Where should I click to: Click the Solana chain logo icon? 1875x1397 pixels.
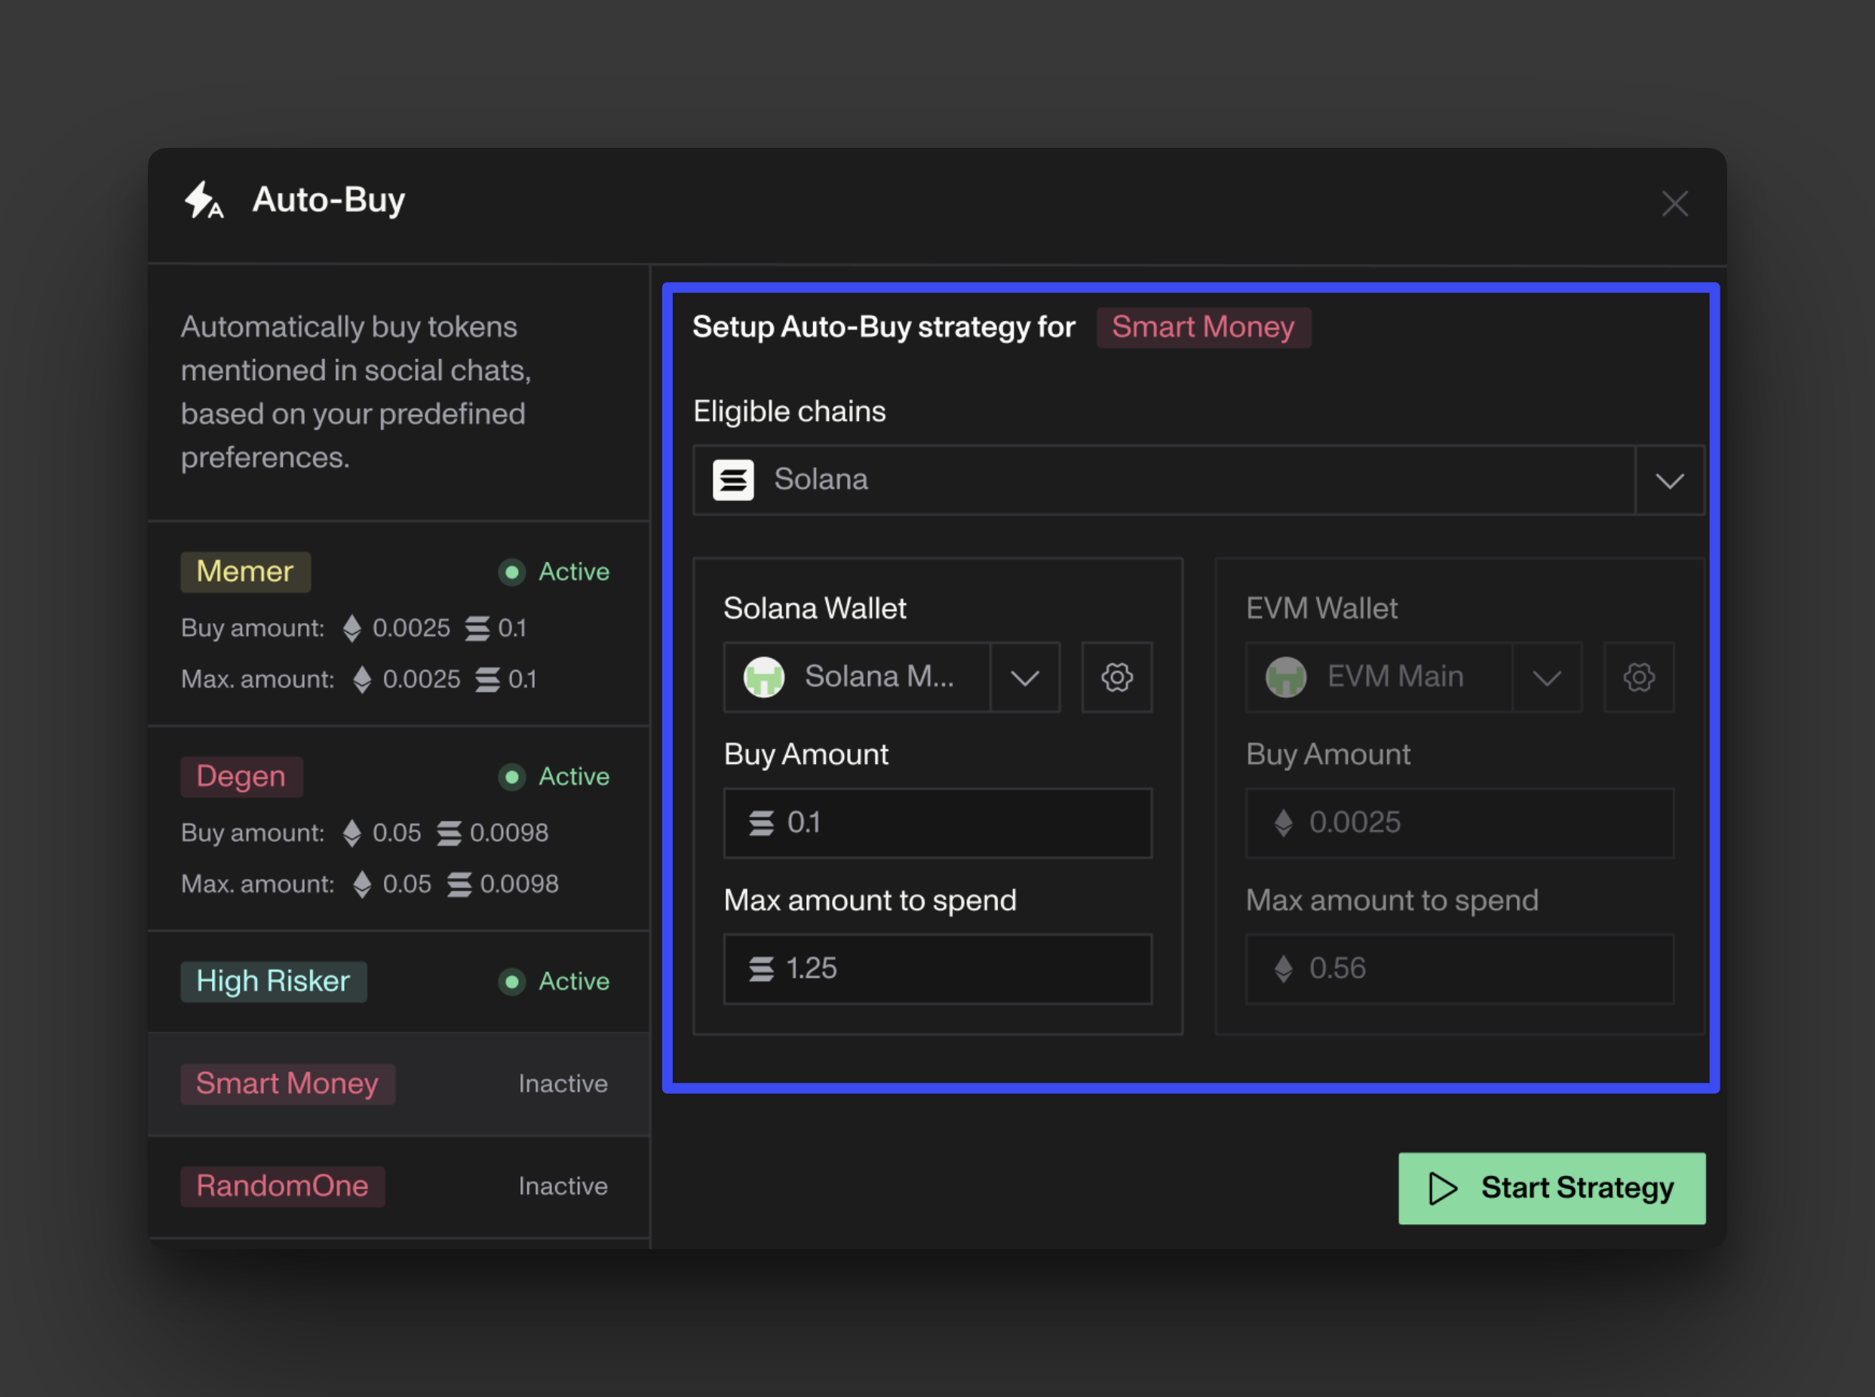pos(733,481)
